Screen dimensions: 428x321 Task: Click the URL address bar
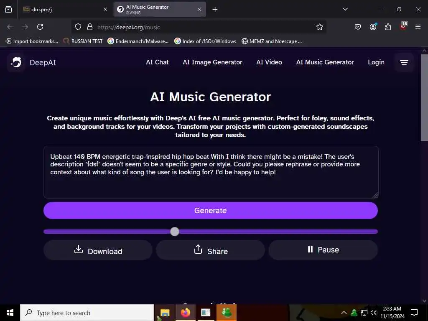coord(199,27)
